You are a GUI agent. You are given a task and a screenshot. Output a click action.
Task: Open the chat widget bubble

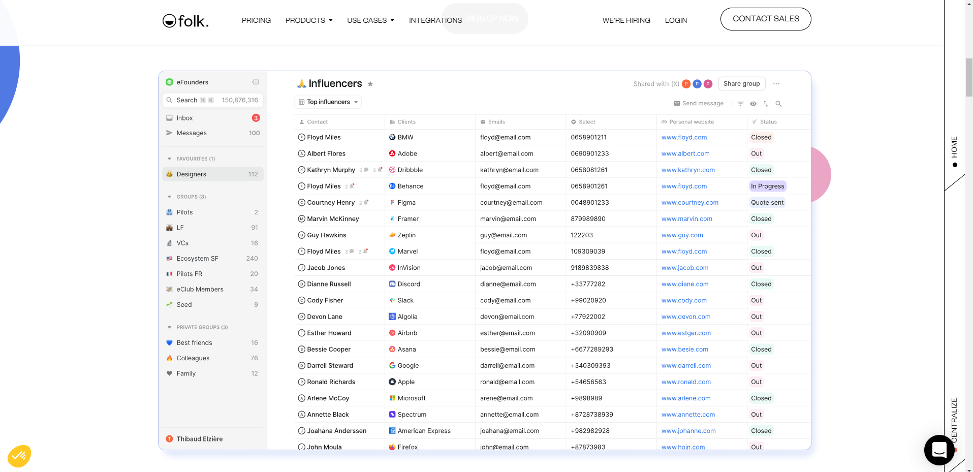pos(939,450)
